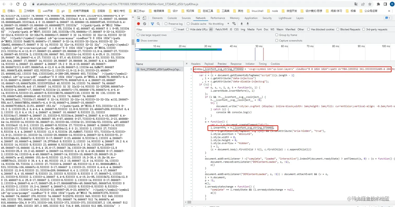Viewport: 395px width, 207px height.
Task: Select the All request type filter
Action: (x=211, y=29)
